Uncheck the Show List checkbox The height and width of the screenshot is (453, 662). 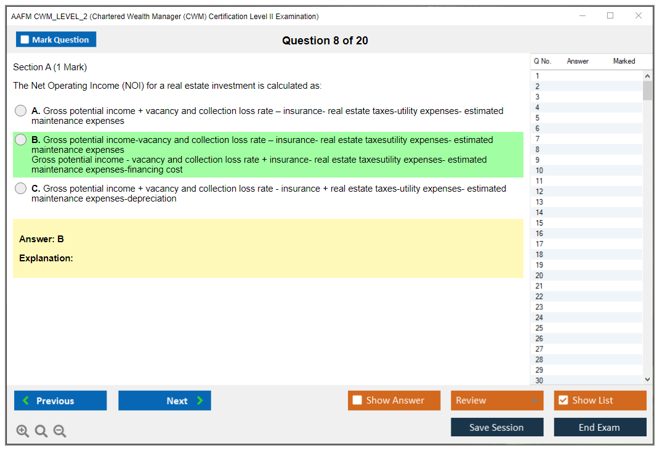pyautogui.click(x=563, y=401)
